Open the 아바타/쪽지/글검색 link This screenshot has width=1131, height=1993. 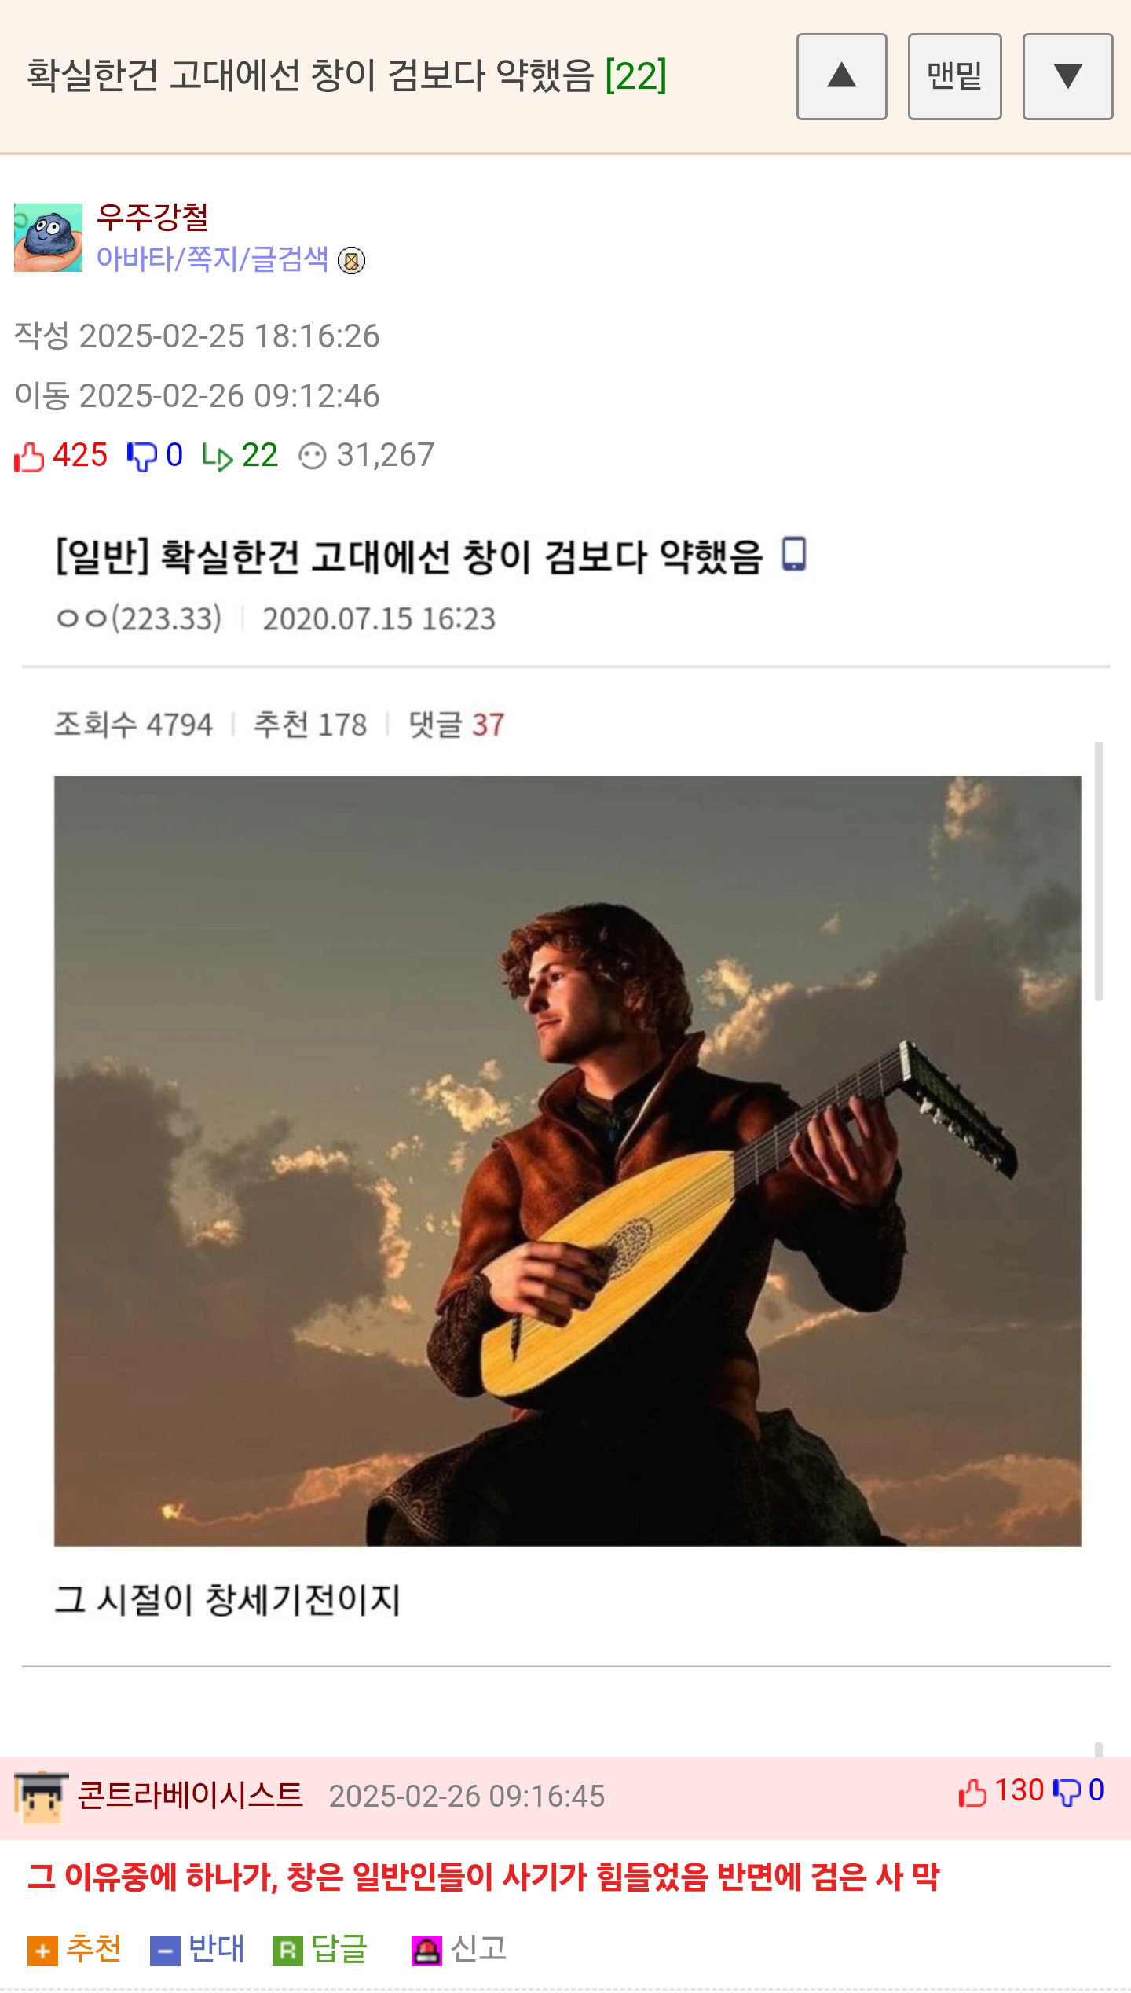(212, 259)
